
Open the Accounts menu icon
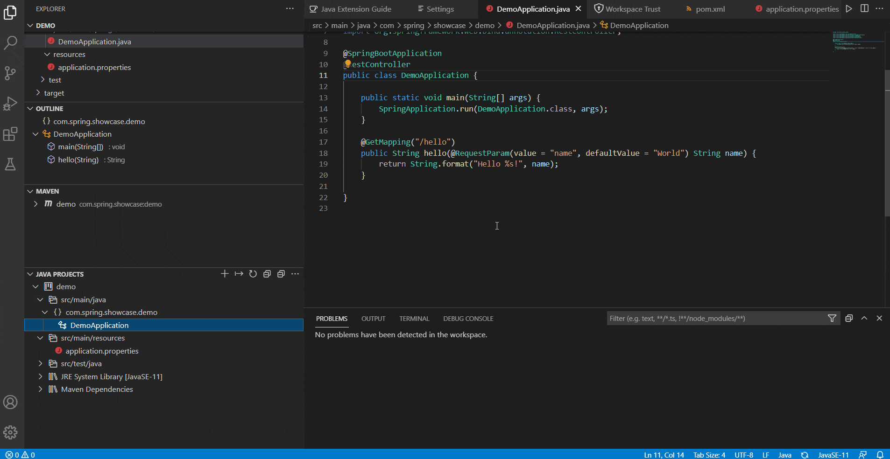[x=10, y=402]
